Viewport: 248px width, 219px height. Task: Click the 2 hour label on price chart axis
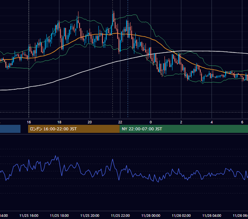181,122
